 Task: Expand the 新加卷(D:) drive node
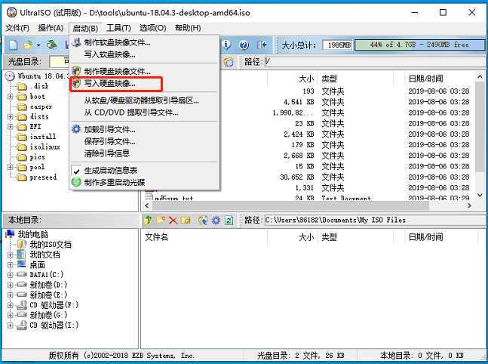pyautogui.click(x=11, y=285)
